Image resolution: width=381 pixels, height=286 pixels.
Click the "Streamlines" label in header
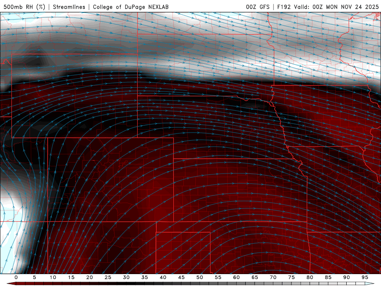[69, 7]
